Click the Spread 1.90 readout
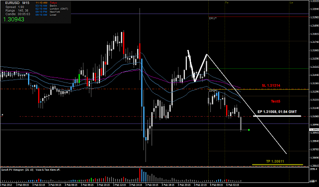Image resolution: width=319 pixels, height=187 pixels. pos(14,7)
